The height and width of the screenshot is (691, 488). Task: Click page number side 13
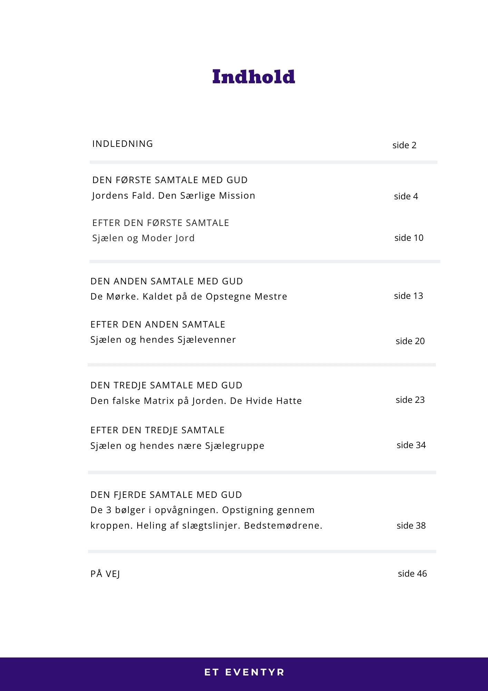408,296
